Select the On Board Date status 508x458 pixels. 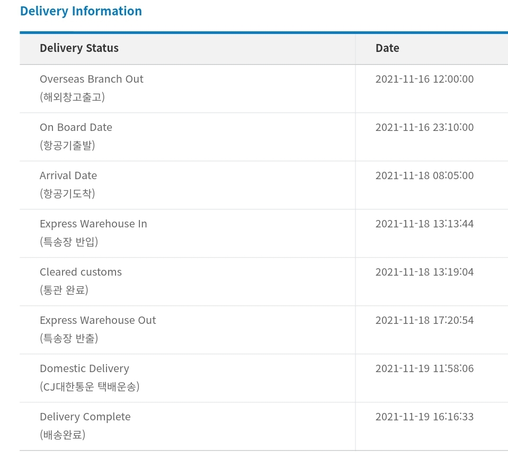[76, 127]
